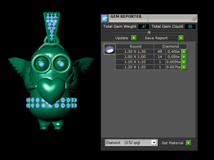Viewport: 214px width, 160px height.
Task: Click the gem count 49 cell
Action: click(160, 52)
